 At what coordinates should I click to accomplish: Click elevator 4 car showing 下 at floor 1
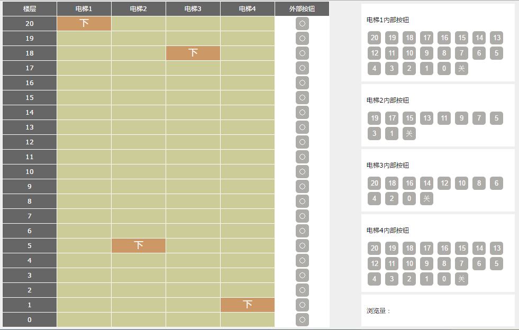pos(248,305)
